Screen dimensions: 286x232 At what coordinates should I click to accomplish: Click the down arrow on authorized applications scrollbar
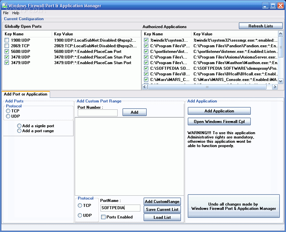coord(281,81)
